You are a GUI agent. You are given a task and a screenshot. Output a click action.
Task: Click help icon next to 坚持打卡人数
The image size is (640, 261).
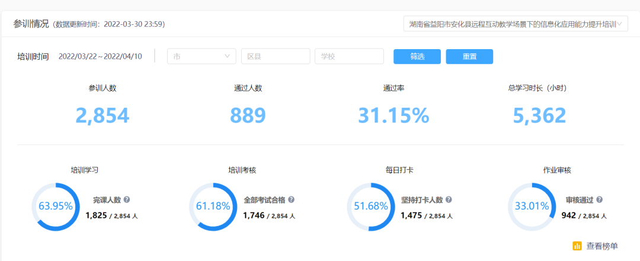coord(449,200)
